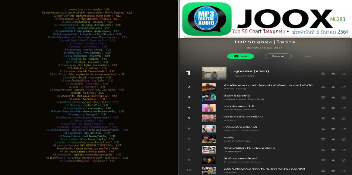Share the rank 10 song
The height and width of the screenshot is (175, 352).
pyautogui.click(x=343, y=171)
